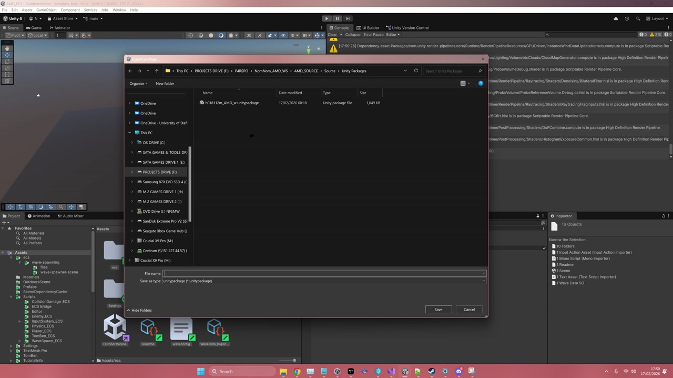Select the Hand view tool in Scene
This screenshot has width=673, height=378.
click(7, 48)
